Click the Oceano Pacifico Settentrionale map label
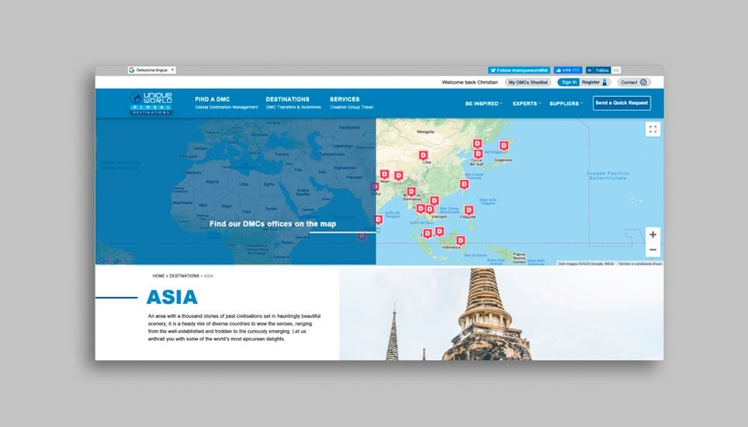 click(x=608, y=176)
